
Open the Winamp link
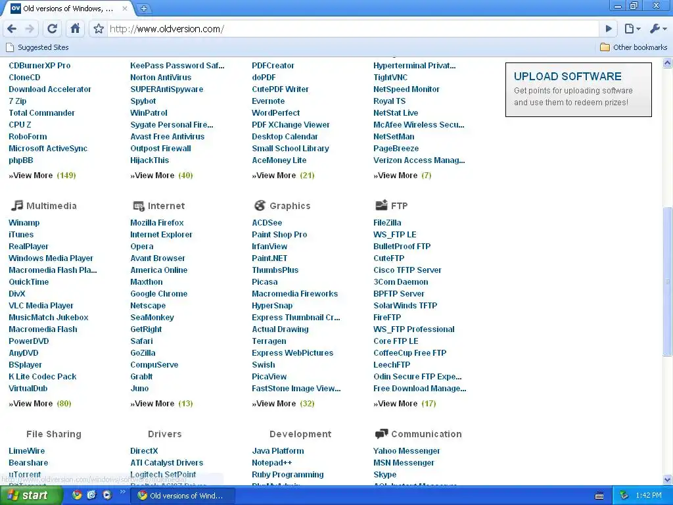pyautogui.click(x=24, y=222)
